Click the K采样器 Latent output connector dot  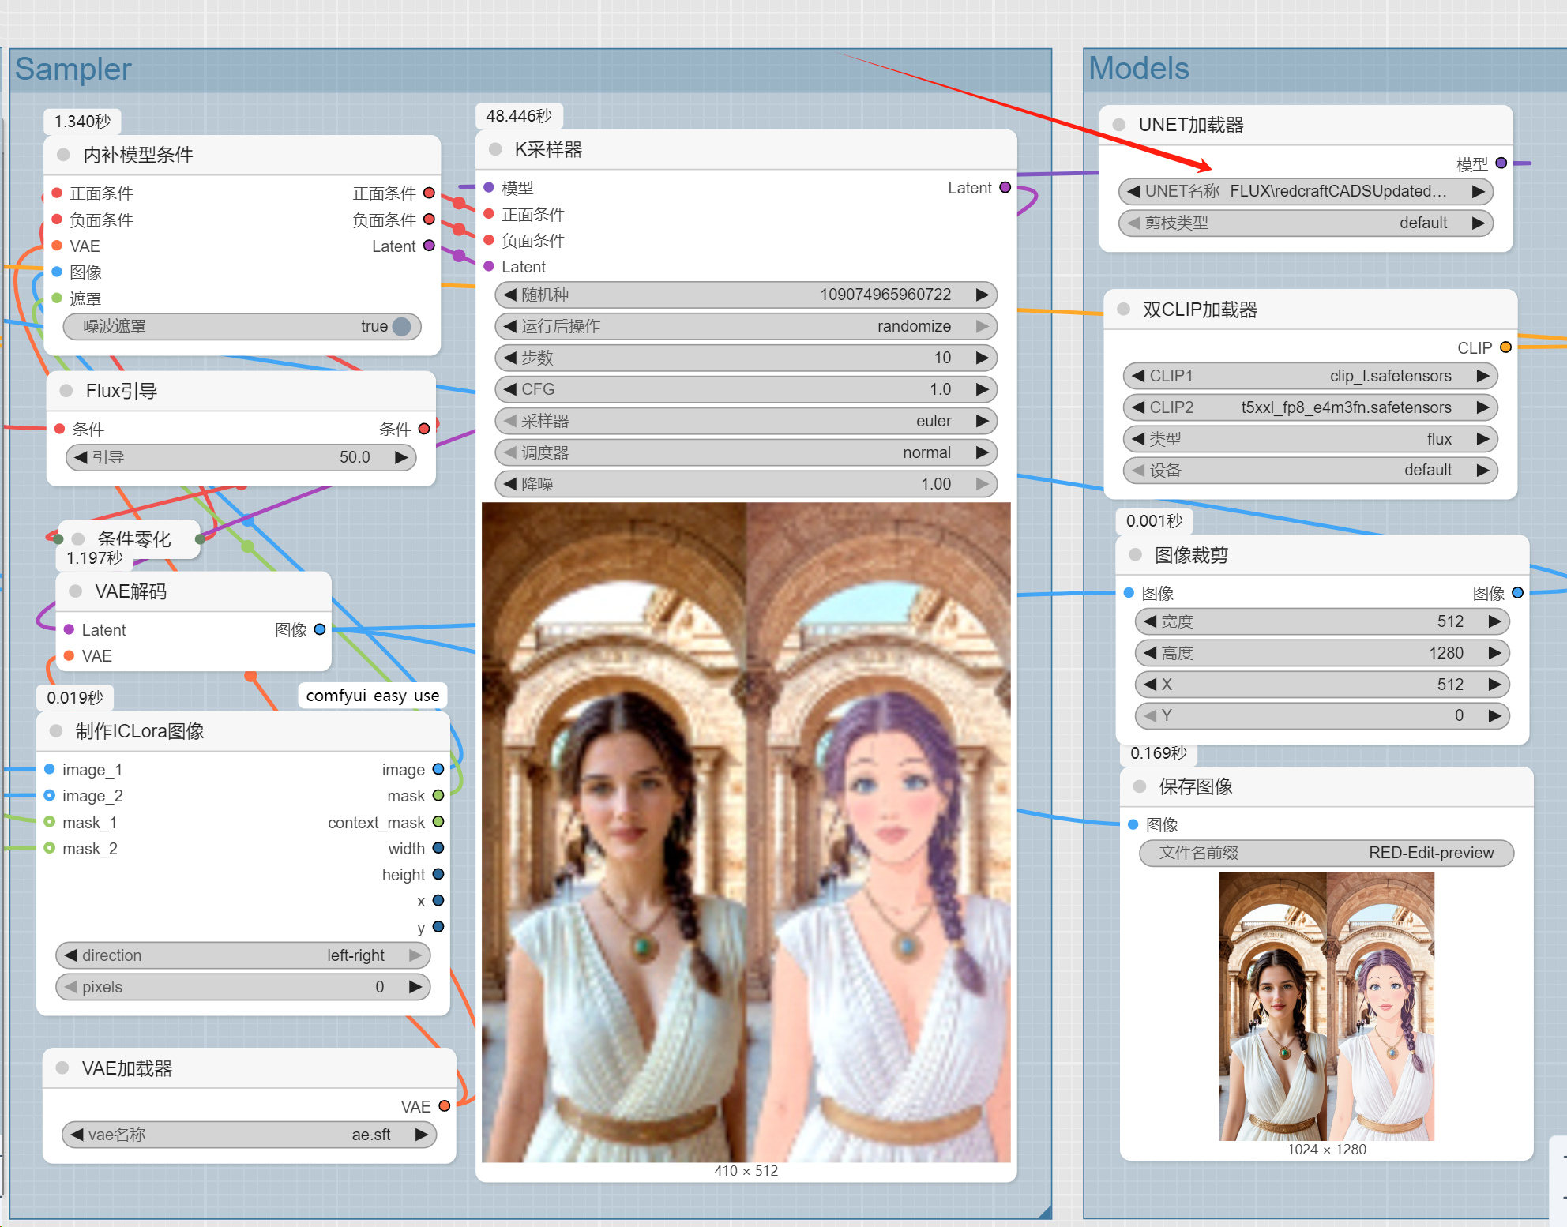coord(1005,188)
